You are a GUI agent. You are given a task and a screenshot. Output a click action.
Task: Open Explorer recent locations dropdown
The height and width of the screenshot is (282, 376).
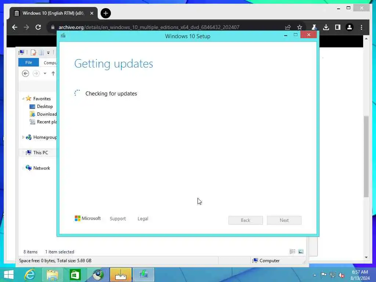[45, 73]
